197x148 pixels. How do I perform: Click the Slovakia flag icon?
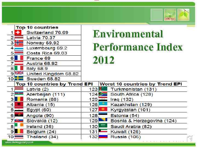coord(19,121)
